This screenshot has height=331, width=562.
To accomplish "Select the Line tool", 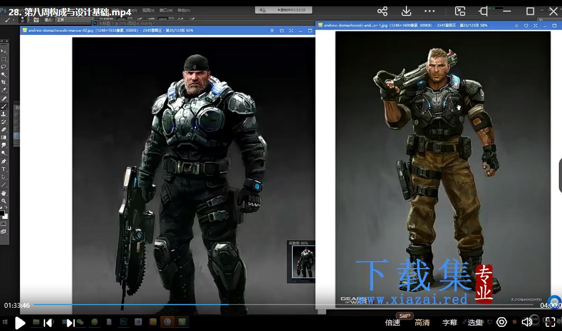I will pos(4,185).
